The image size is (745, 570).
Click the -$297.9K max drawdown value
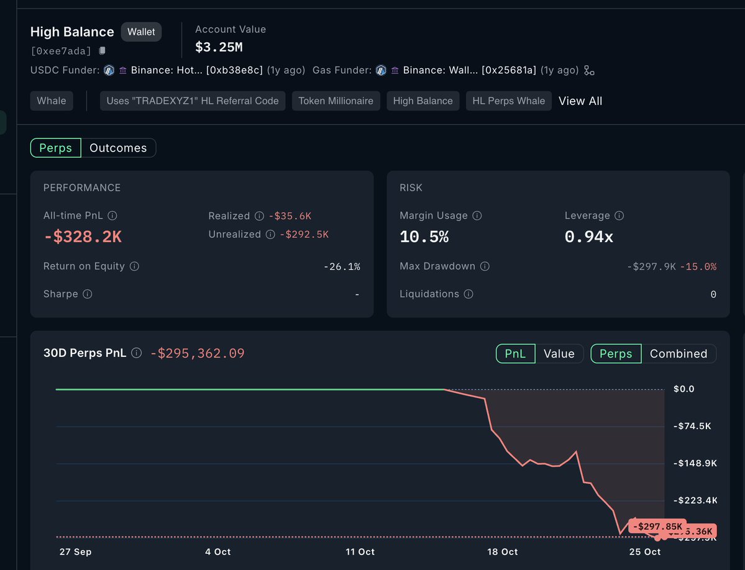pos(651,267)
